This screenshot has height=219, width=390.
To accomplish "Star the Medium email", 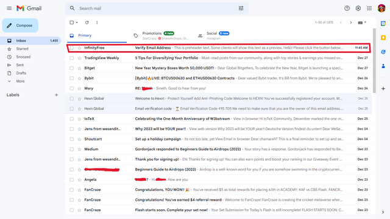I will 79,149.
